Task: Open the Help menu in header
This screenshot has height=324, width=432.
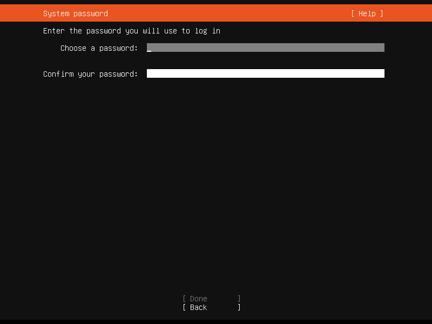Action: 367,13
